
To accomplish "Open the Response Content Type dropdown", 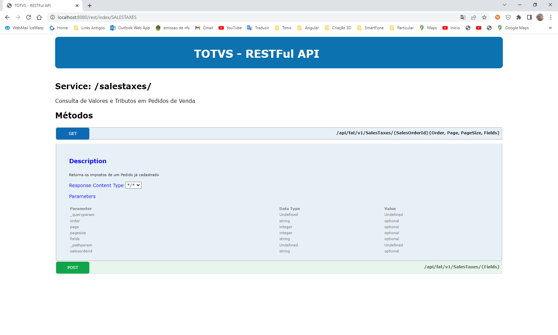I will tap(133, 185).
